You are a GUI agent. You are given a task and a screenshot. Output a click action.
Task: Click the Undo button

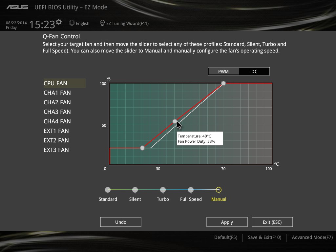(121, 222)
